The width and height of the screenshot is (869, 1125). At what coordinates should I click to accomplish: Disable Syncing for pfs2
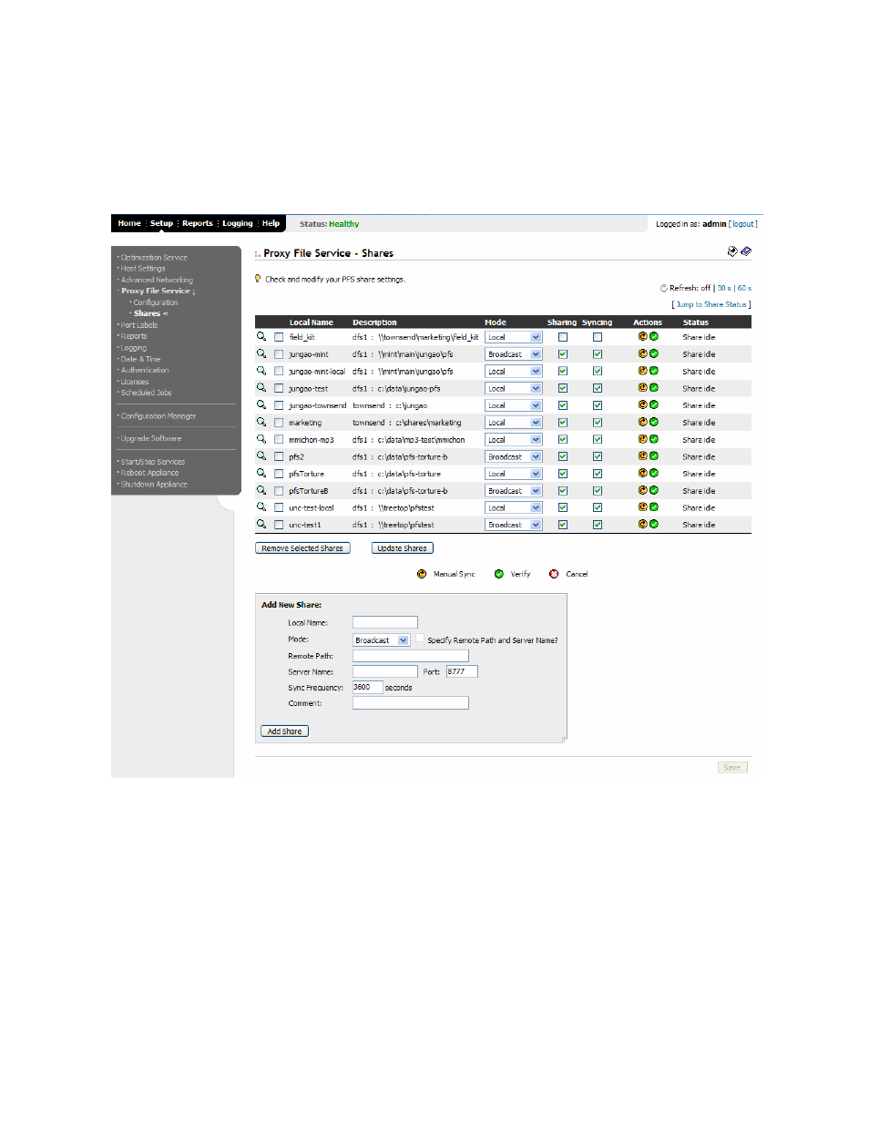point(598,456)
